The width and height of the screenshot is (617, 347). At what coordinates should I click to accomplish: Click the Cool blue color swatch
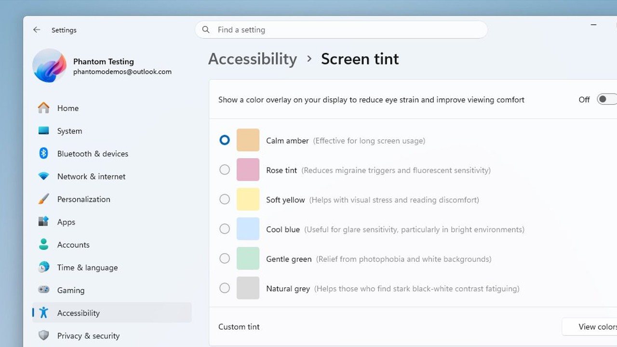coord(248,229)
